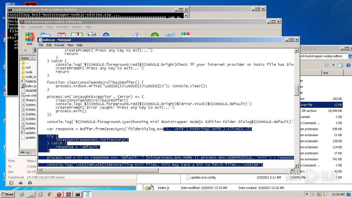
Task: Launch Internet Explorer from taskbar
Action: tap(22, 194)
